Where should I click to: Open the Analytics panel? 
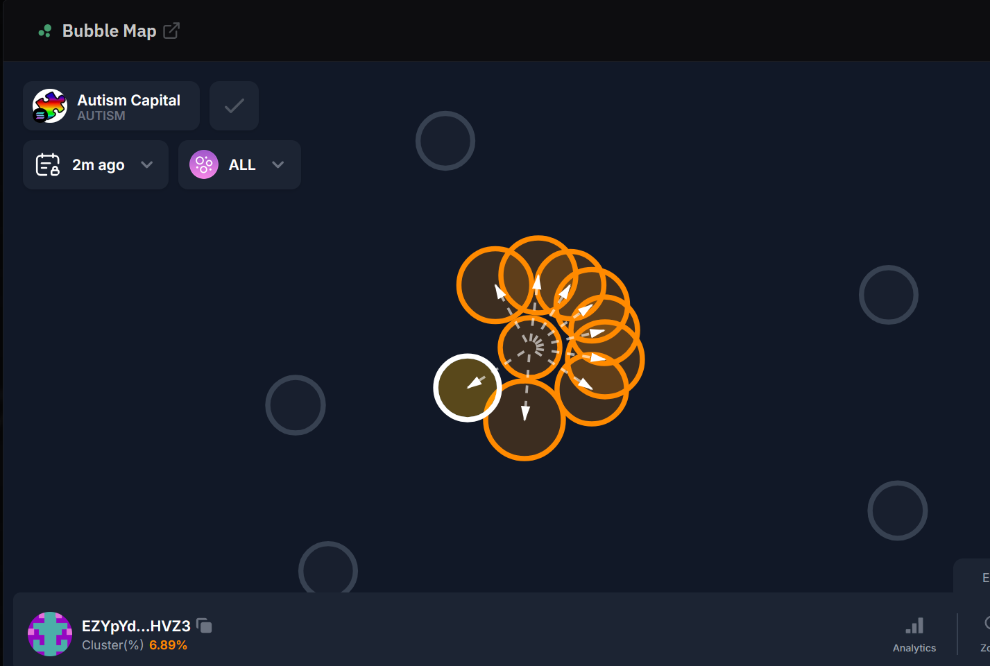pos(914,635)
